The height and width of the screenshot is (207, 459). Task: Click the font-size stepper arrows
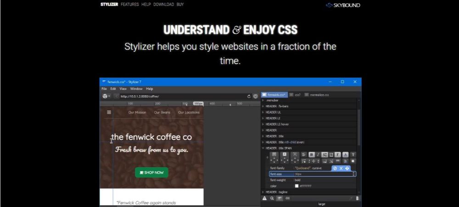353,174
